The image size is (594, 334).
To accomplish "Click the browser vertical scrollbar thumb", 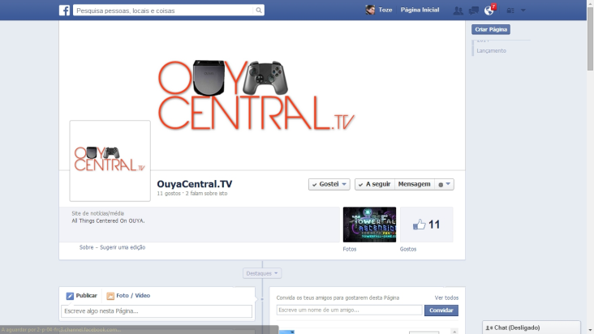I will tap(590, 38).
